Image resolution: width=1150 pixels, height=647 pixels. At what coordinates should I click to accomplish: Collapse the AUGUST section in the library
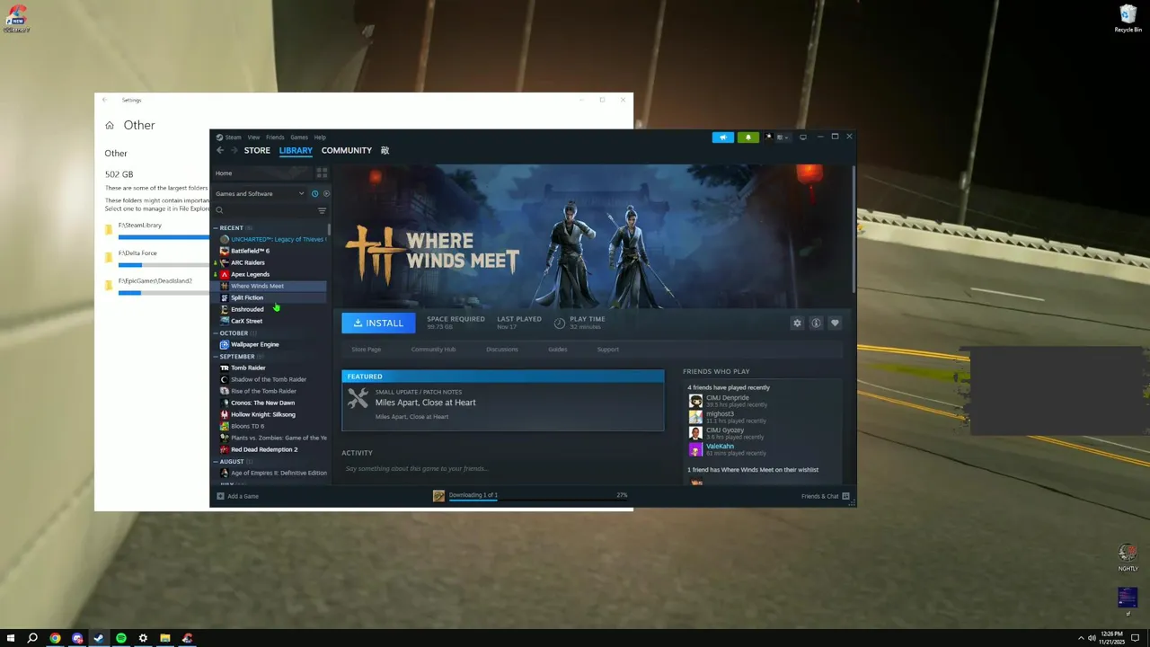(x=217, y=462)
